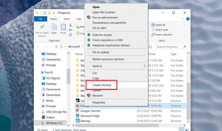Choose Rename in the context menu

pos(97,95)
